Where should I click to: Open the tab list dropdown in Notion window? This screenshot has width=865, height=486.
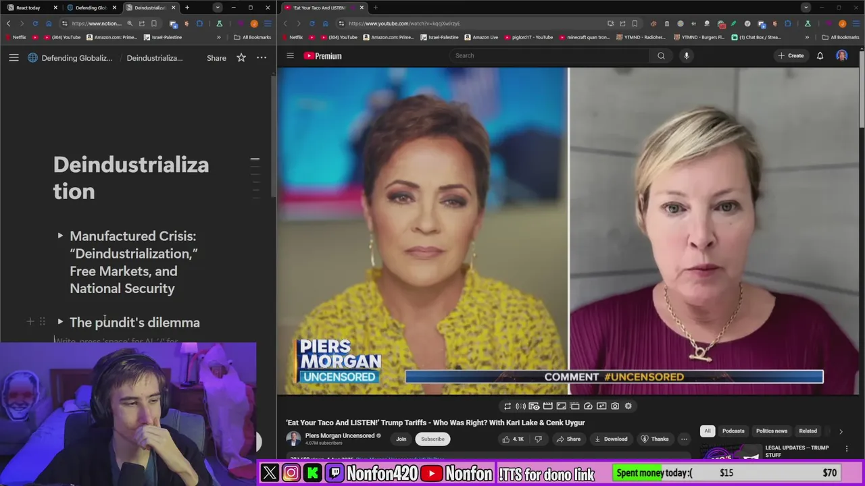(218, 7)
